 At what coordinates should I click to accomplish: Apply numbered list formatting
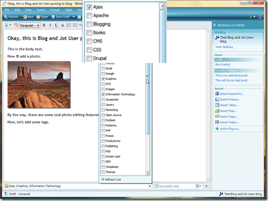tap(69, 25)
